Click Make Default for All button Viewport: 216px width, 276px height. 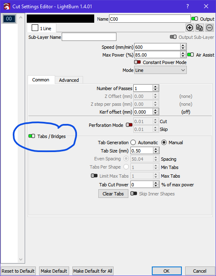click(x=93, y=271)
